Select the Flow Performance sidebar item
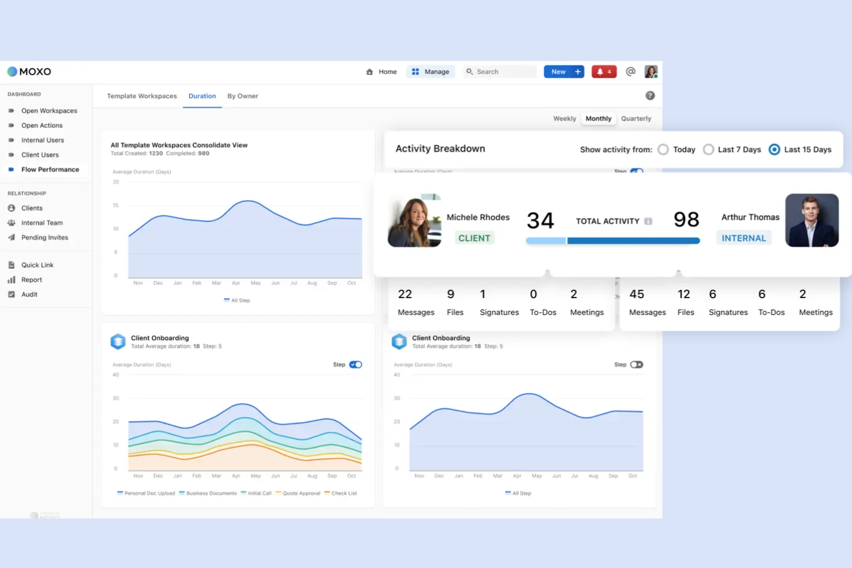 tap(50, 169)
